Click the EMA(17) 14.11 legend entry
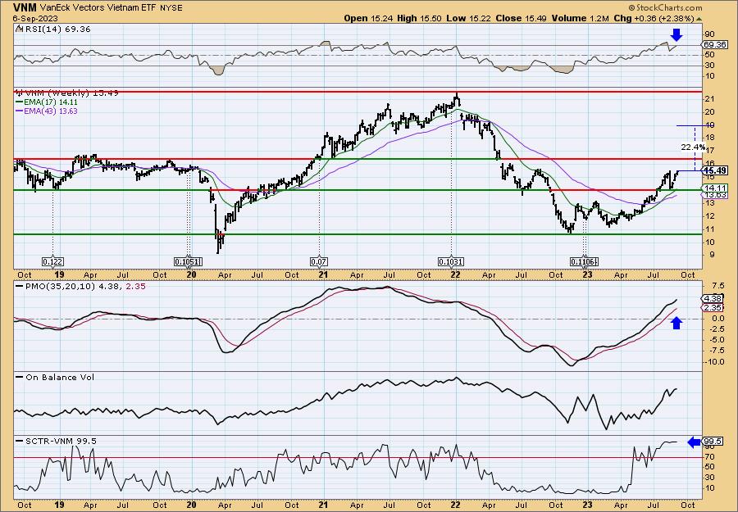738x512 pixels. point(51,102)
